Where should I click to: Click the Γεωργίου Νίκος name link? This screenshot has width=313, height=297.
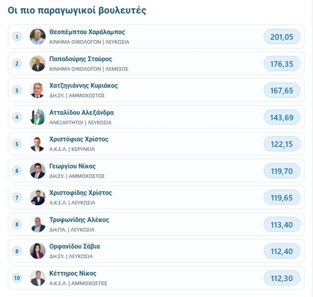pyautogui.click(x=73, y=166)
